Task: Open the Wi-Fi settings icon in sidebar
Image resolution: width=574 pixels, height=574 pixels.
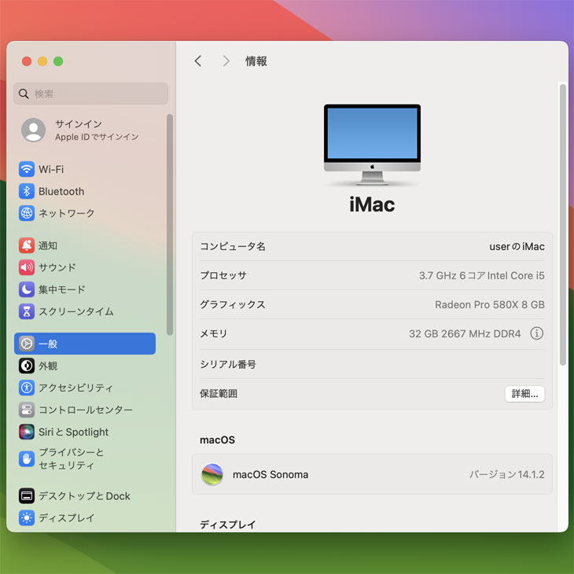Action: pyautogui.click(x=27, y=169)
